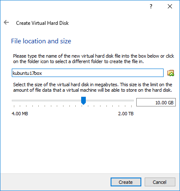Viewport: 180px width, 191px height.
Task: Click the kubuntu17box file name field
Action: coord(87,73)
